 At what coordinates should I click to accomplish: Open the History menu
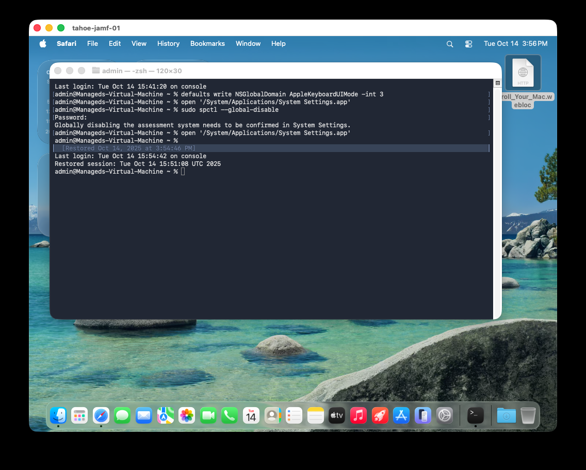pos(168,44)
